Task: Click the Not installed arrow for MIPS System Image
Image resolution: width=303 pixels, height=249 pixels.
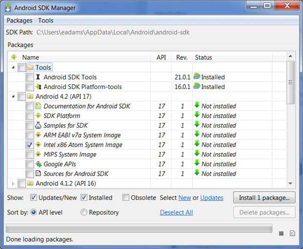Action: point(197,154)
